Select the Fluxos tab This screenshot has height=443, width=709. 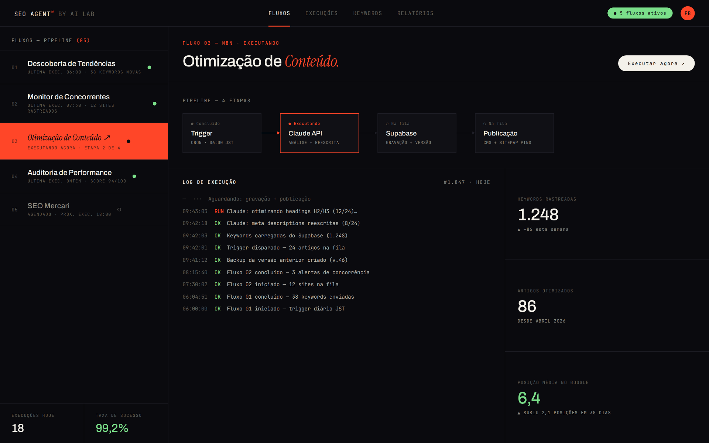coord(279,13)
